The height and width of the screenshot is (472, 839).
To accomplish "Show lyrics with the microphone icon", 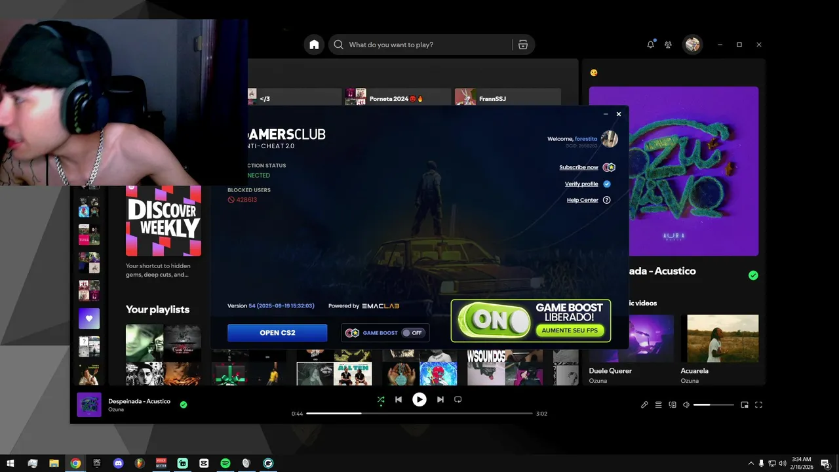I will pyautogui.click(x=644, y=404).
